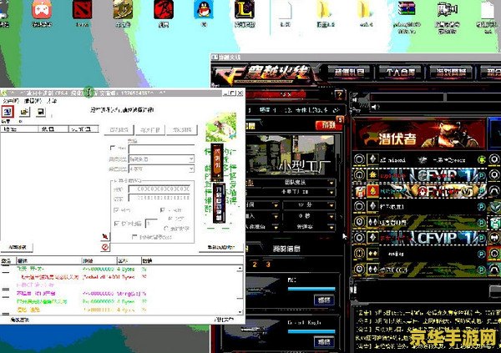This screenshot has width=501, height=353.
Task: Click the lower weapon blue durability bar
Action: coord(311,331)
